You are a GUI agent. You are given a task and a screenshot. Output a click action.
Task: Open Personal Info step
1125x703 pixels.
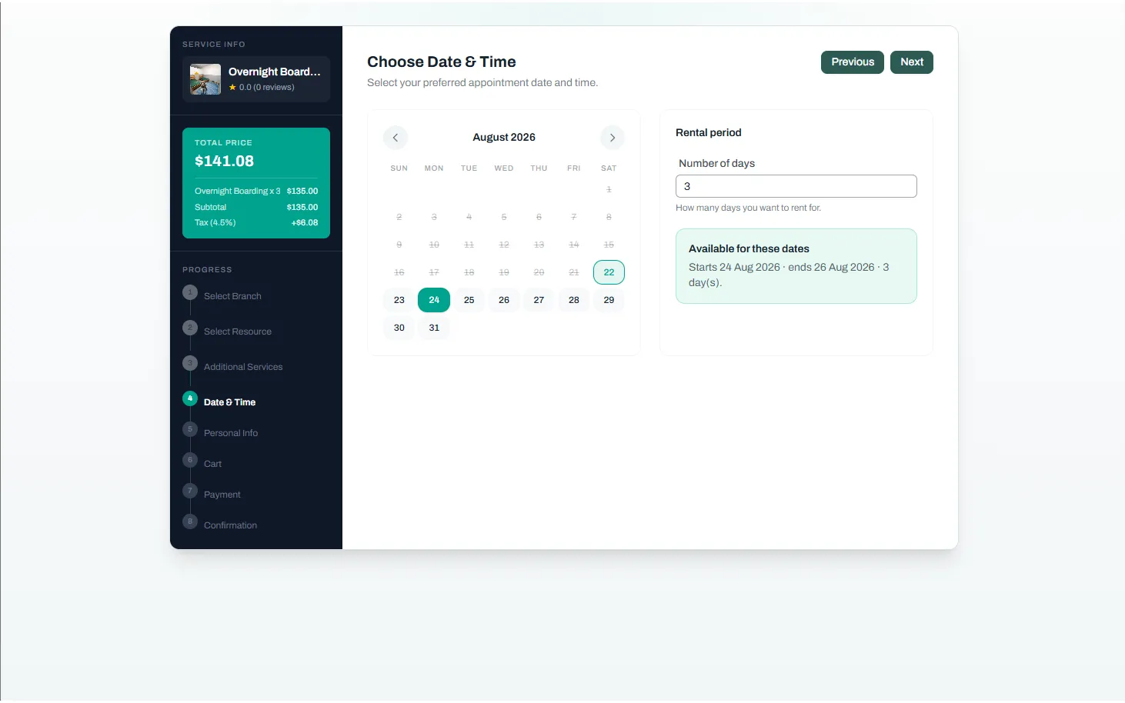point(220,432)
